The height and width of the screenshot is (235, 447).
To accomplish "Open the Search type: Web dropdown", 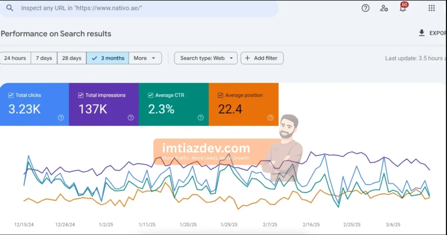I will coord(206,58).
